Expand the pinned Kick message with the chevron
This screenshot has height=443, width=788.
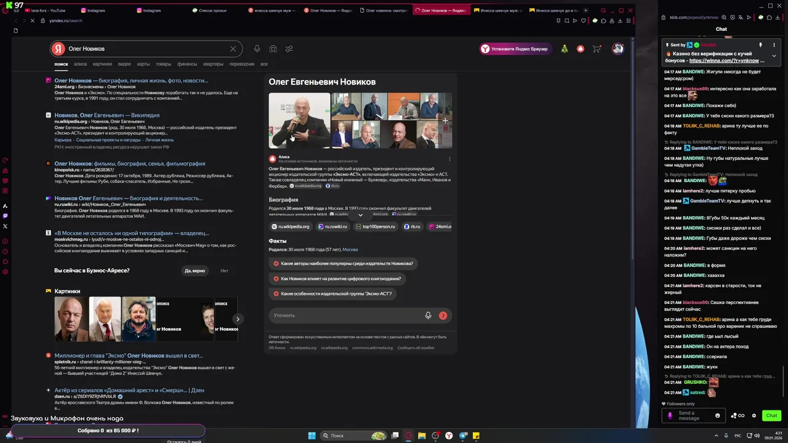pyautogui.click(x=774, y=56)
